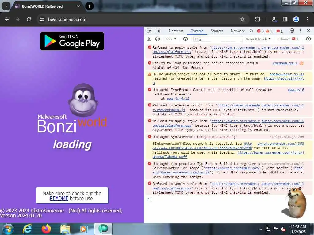
Task: Open Chrome three-dot menu
Action: (307, 19)
